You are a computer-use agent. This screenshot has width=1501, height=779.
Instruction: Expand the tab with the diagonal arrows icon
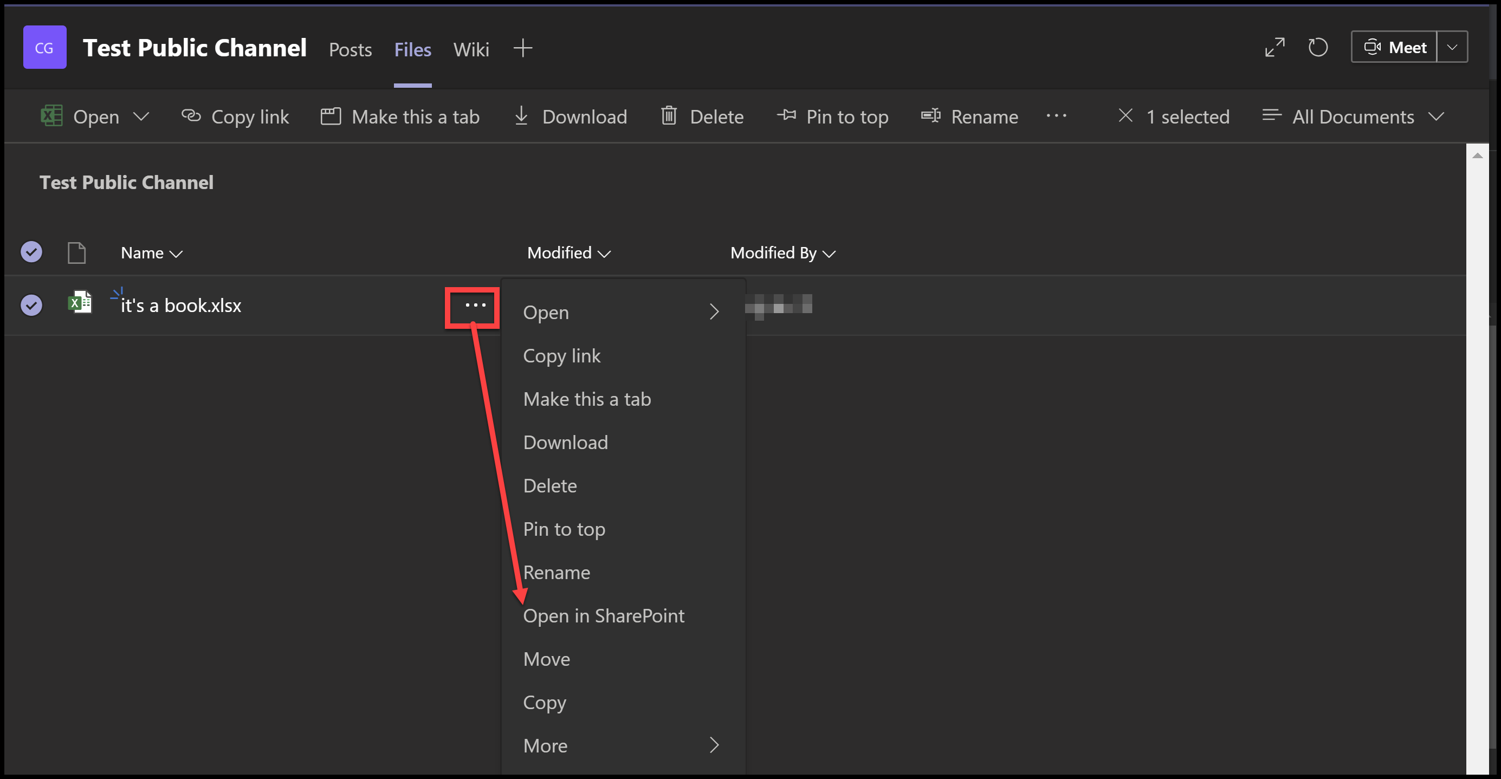point(1274,47)
